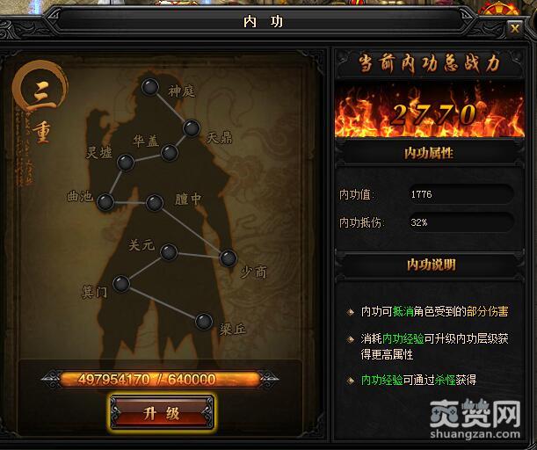The height and width of the screenshot is (450, 537).
Task: Close the 内功 panel with X
Action: (x=514, y=28)
